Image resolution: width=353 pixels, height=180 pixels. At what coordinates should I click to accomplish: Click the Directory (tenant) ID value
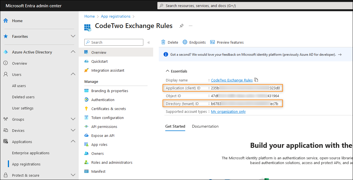coord(245,104)
